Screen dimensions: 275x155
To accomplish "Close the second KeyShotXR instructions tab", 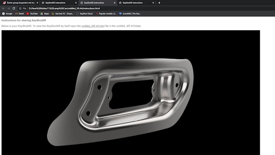I will coord(76,3).
